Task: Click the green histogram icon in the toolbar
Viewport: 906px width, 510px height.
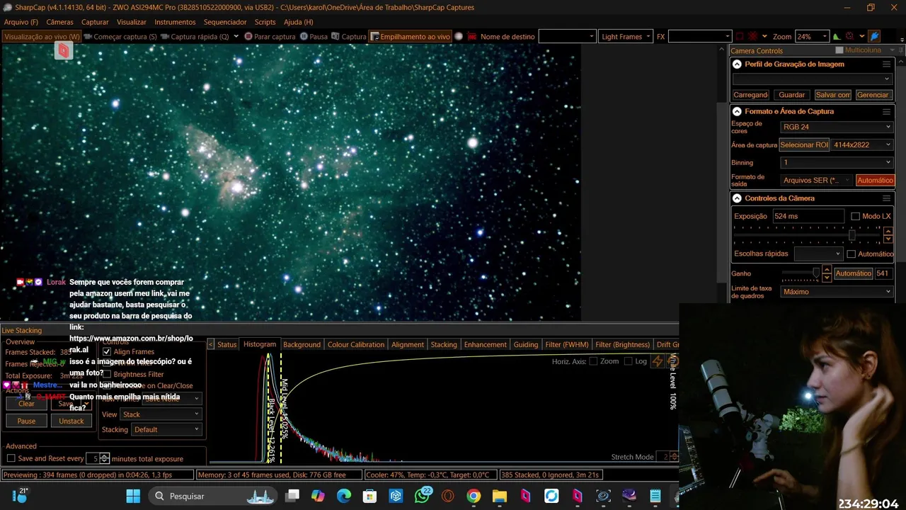Action: (x=836, y=36)
